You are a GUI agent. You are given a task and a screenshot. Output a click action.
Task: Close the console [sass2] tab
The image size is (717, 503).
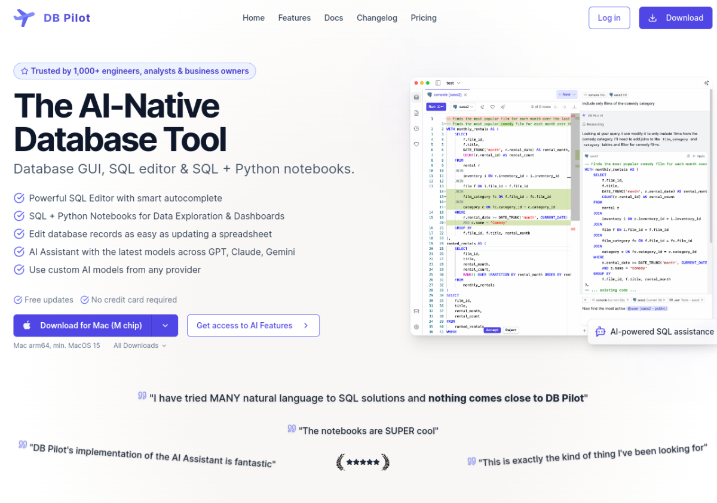pos(465,95)
